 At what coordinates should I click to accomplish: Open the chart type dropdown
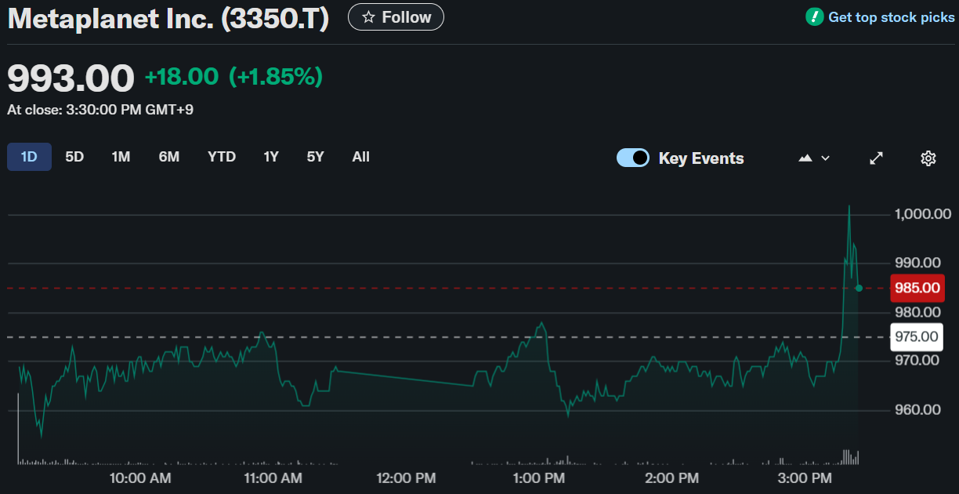[814, 158]
